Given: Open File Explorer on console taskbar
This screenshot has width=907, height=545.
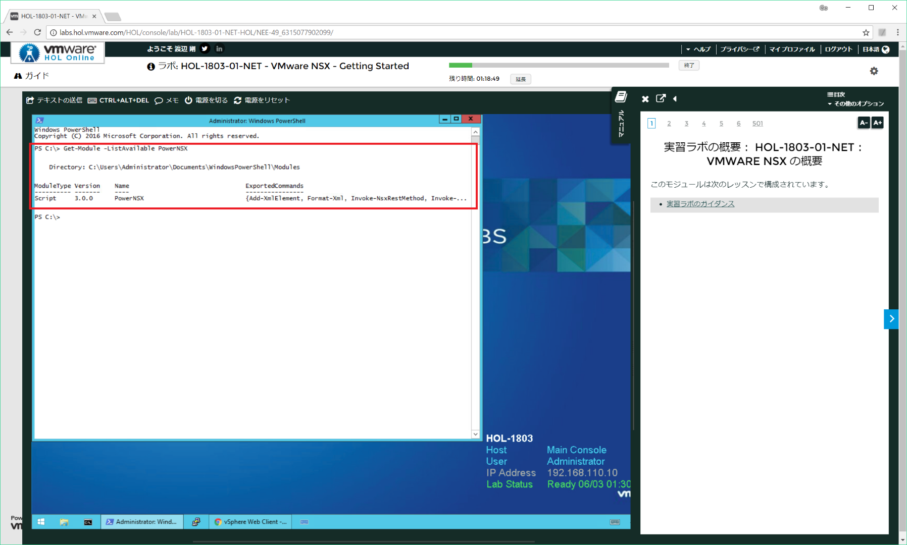Looking at the screenshot, I should (x=64, y=522).
